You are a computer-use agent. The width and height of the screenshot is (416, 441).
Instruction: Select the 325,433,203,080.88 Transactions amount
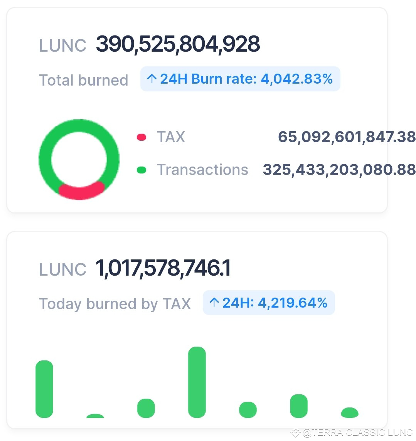(x=339, y=170)
